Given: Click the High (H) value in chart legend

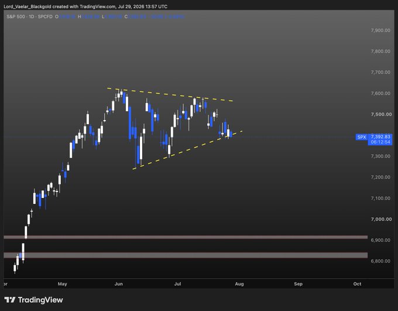Looking at the screenshot, I should click(91, 17).
